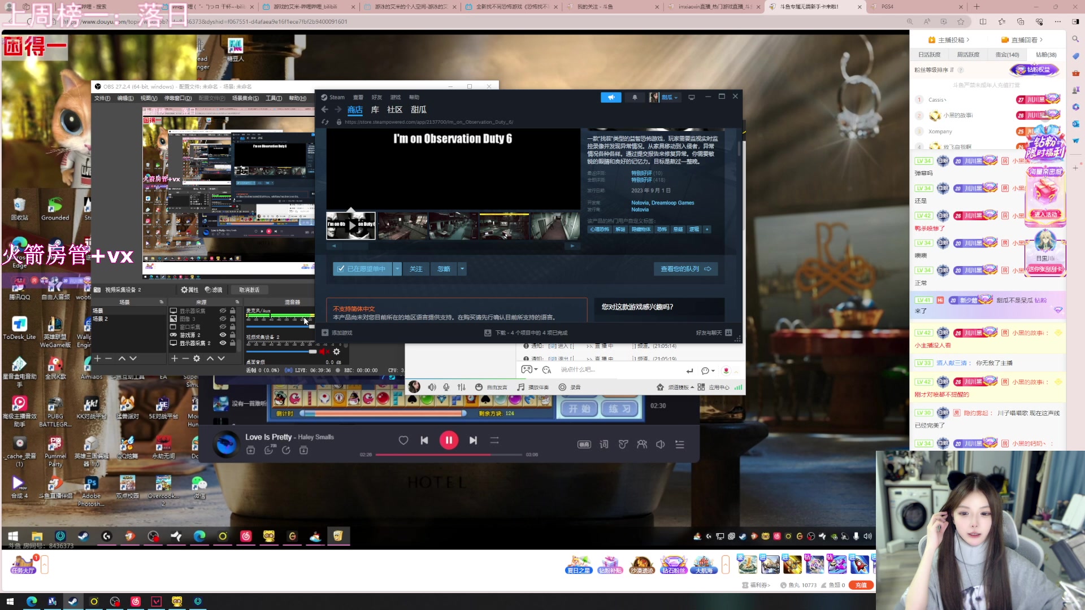Open the Notovia, Dreamloop Games developer link
This screenshot has height=610, width=1085.
click(x=662, y=203)
